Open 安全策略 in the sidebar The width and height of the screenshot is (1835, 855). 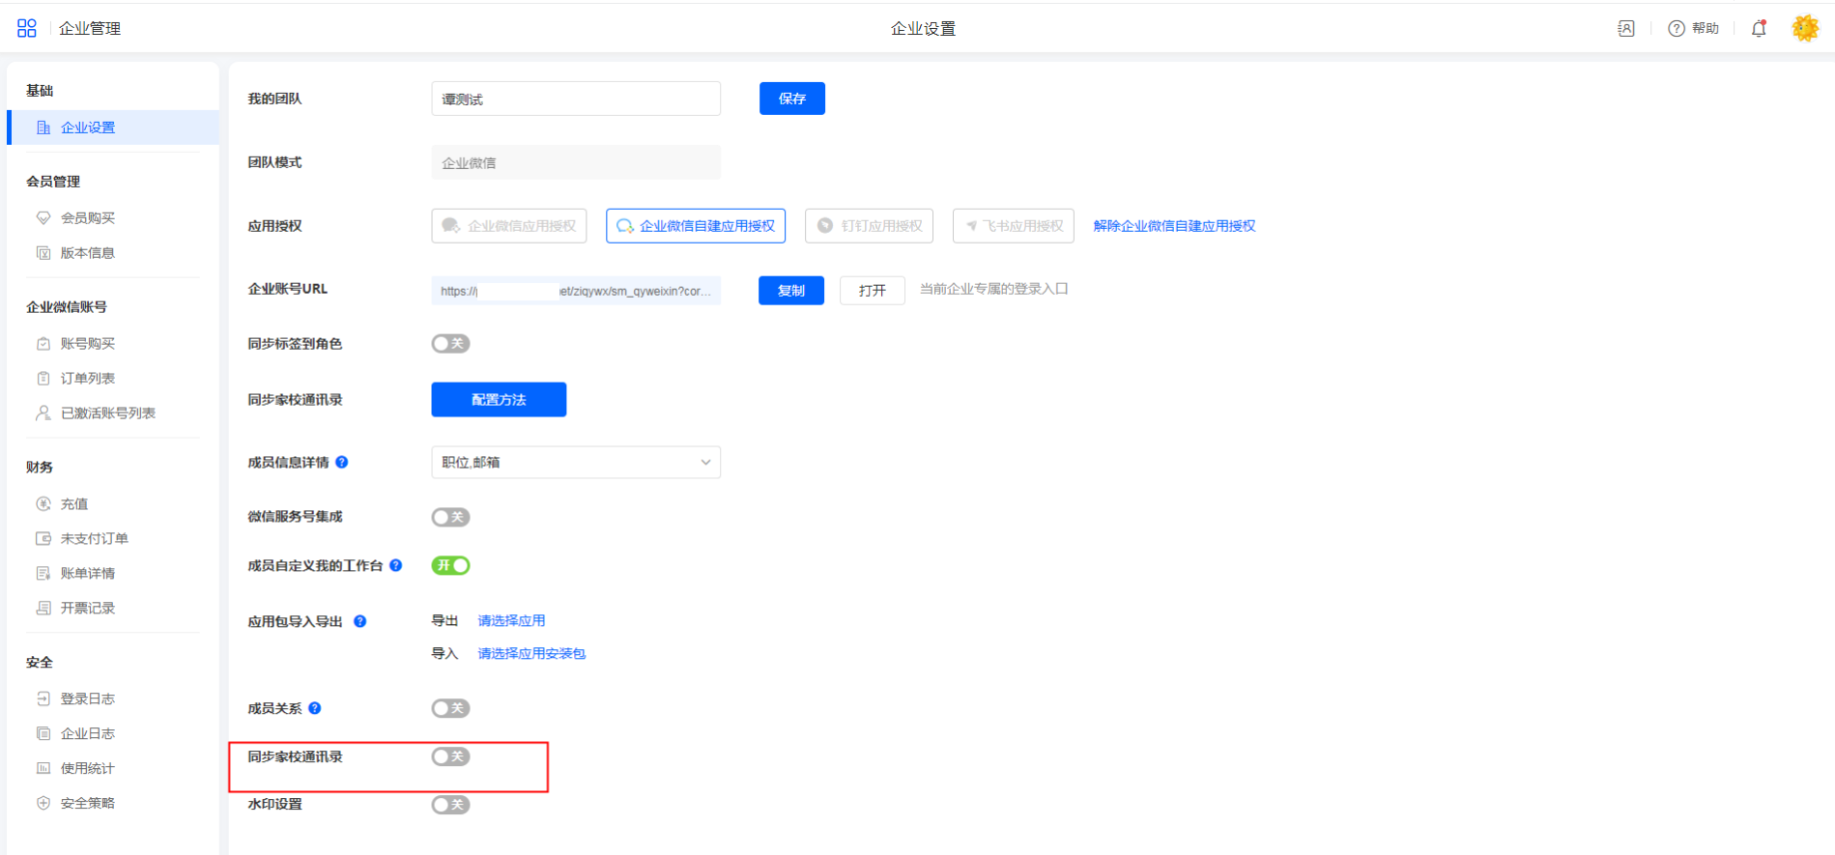pyautogui.click(x=87, y=803)
